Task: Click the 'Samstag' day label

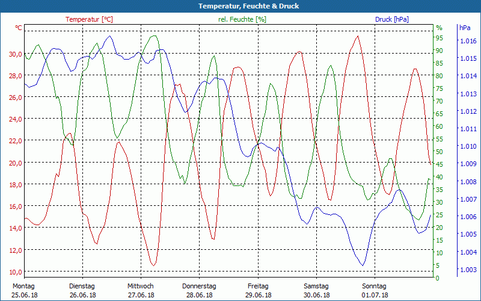Action: (316, 287)
